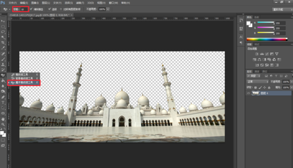Open the Paragraph panel icon
Image resolution: width=293 pixels, height=168 pixels.
point(241,43)
